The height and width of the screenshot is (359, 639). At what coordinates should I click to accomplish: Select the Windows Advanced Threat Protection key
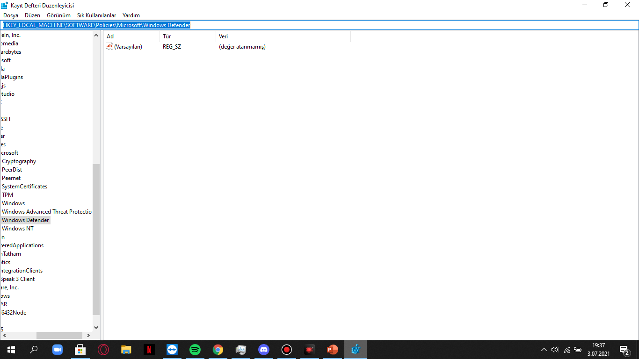[x=47, y=212]
